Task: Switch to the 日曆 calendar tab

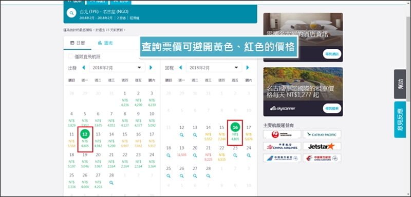Action: tap(78, 43)
